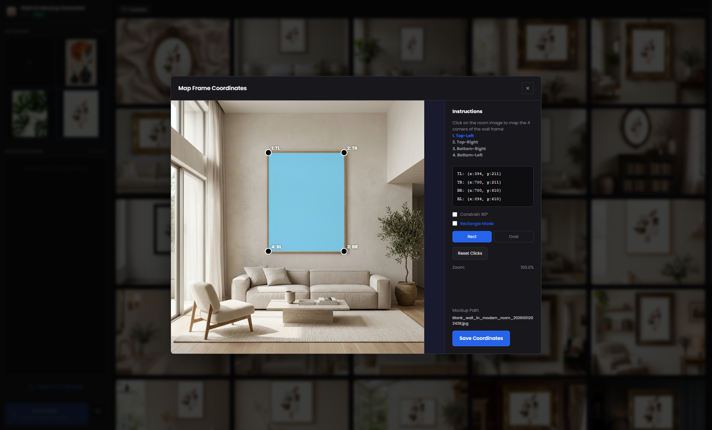Select the 1: TL corner handle
This screenshot has height=430, width=712.
point(268,153)
